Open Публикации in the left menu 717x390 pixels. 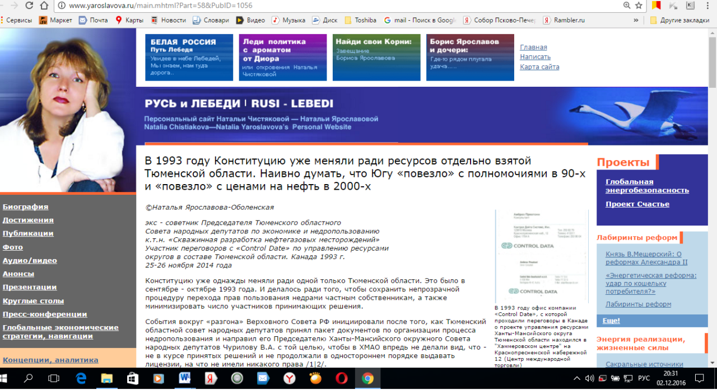click(28, 234)
